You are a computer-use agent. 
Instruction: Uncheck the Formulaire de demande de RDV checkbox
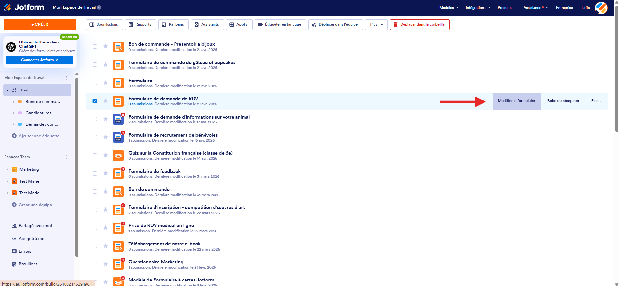coord(95,101)
